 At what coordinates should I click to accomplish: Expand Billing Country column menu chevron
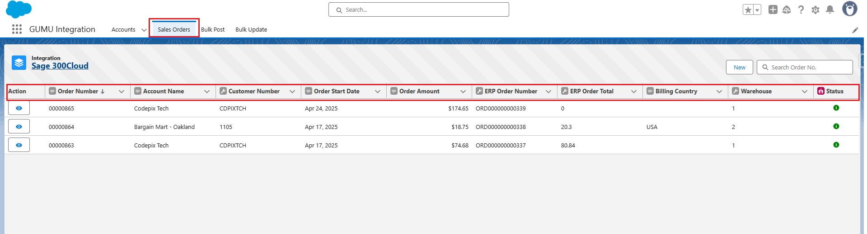[x=719, y=92]
